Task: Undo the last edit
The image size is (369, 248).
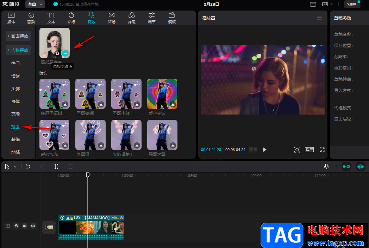Action: click(x=28, y=167)
